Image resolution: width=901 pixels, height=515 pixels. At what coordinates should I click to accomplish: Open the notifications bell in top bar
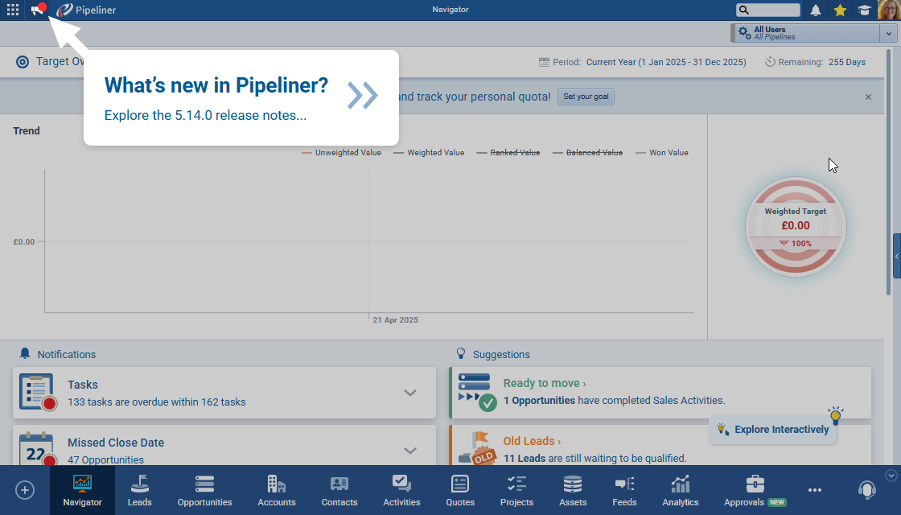pos(816,10)
